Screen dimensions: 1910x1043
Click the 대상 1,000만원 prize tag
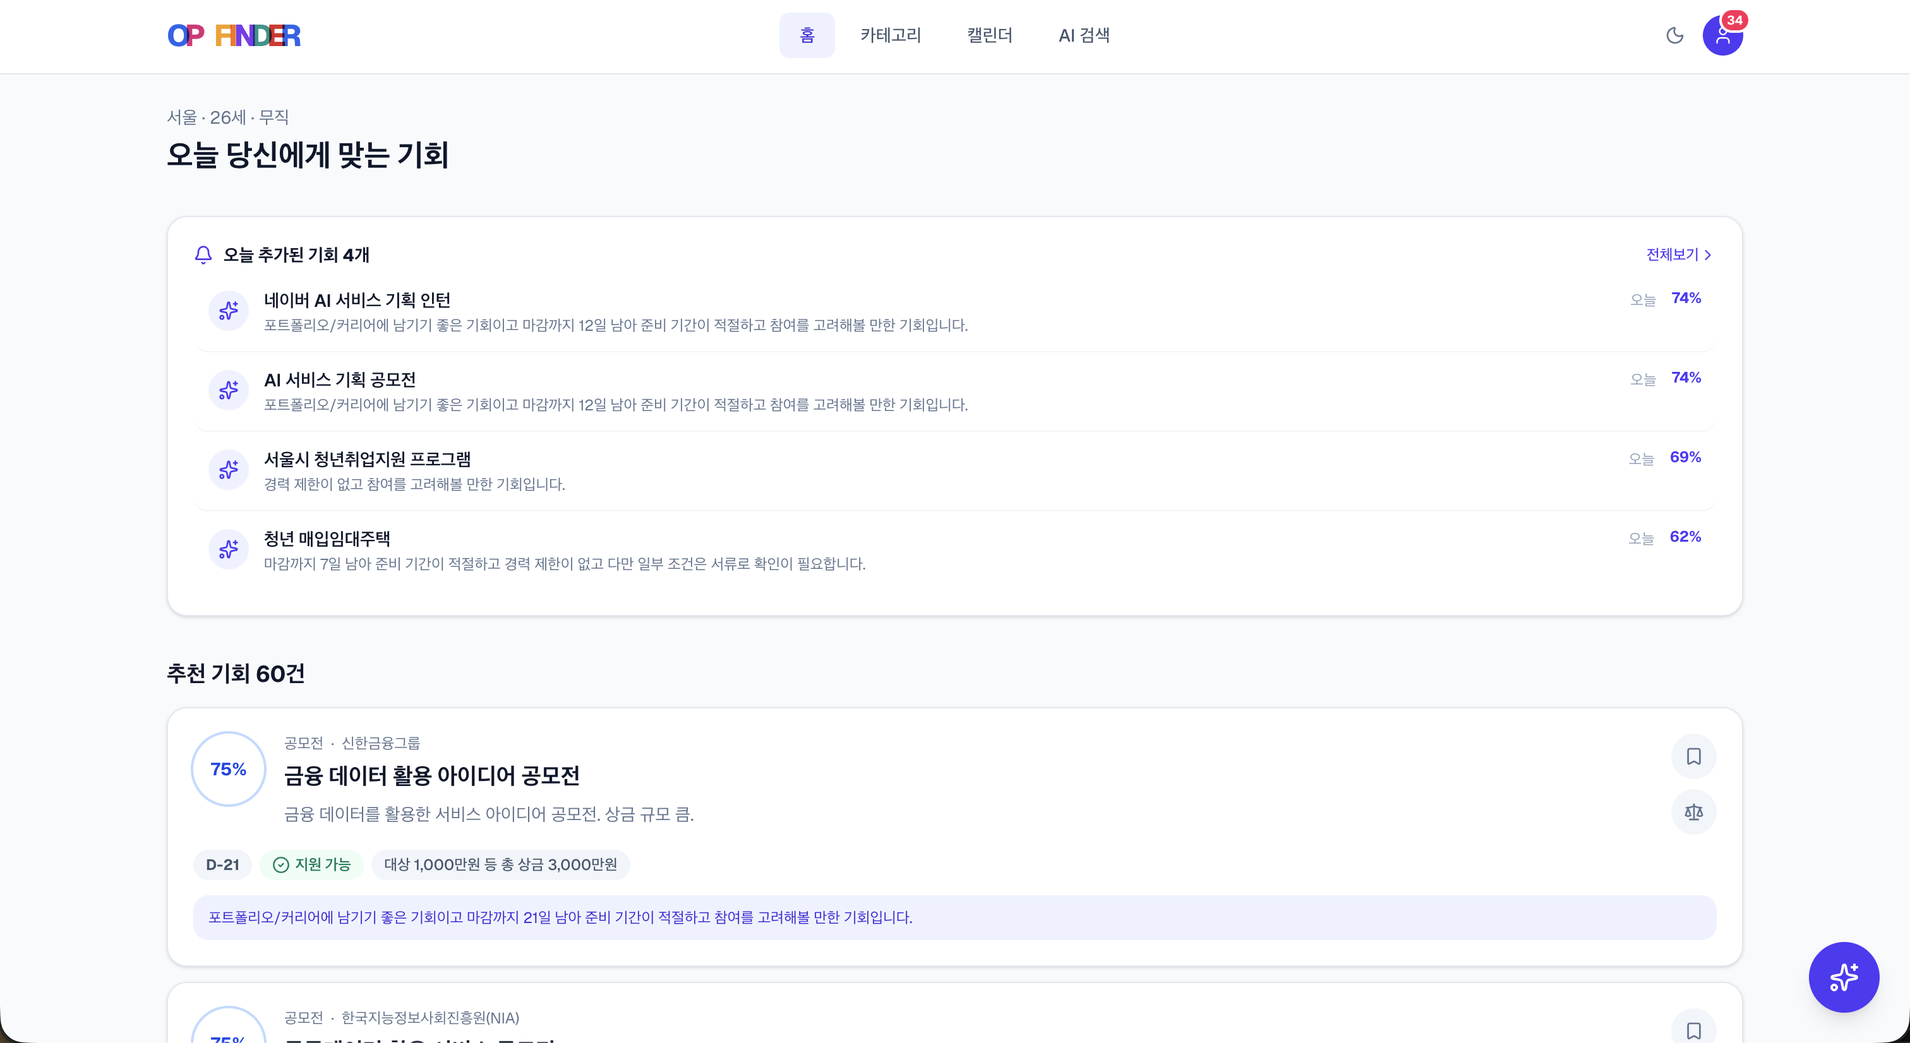(x=500, y=865)
